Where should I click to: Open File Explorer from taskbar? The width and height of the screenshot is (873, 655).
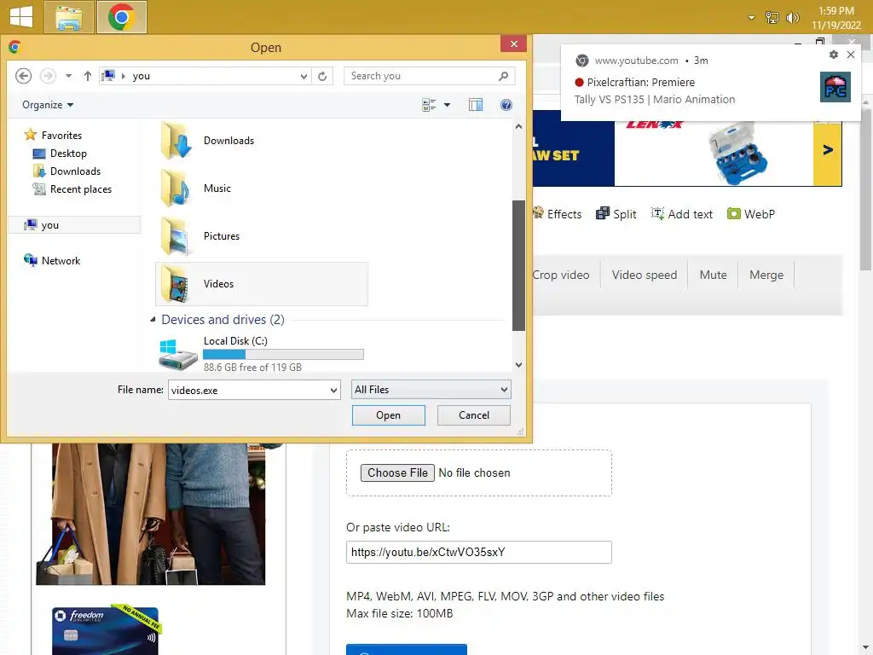[x=68, y=17]
